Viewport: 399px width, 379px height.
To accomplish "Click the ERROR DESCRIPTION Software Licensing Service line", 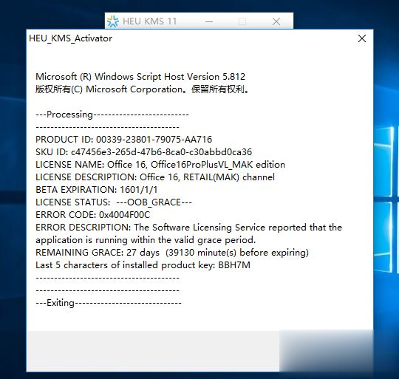I will [x=188, y=228].
